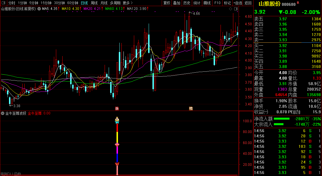This screenshot has width=322, height=176.
Task: Click the 金牛至尊: 0.00 value label
Action: [39, 113]
